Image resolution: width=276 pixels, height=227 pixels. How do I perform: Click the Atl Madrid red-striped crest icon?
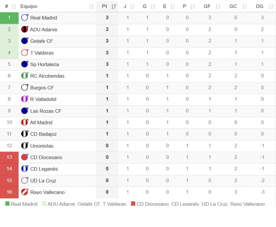point(24,122)
